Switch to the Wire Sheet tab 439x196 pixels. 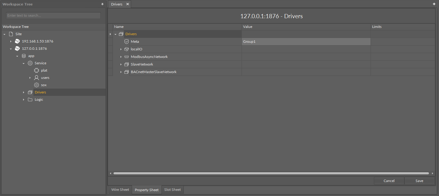(120, 190)
